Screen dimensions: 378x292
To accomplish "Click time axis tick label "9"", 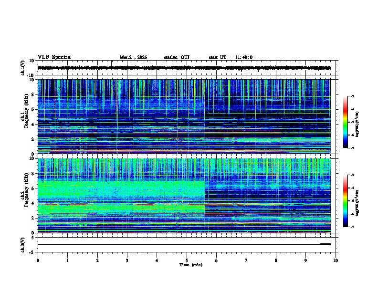I will pos(305,261).
